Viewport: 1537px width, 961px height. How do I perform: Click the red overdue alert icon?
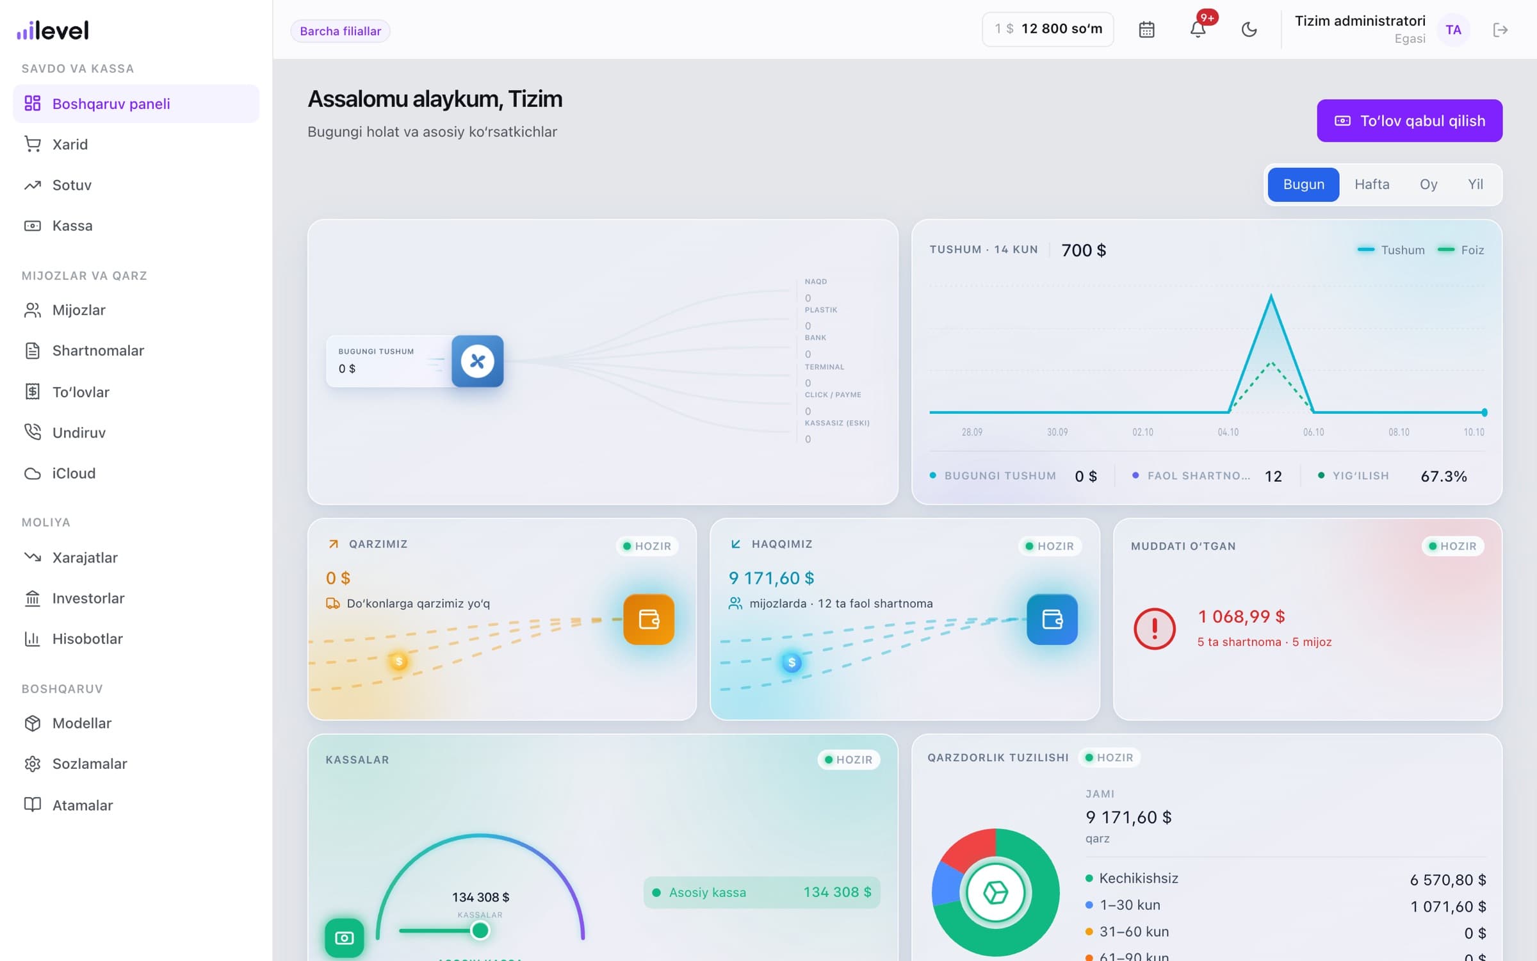[1154, 628]
